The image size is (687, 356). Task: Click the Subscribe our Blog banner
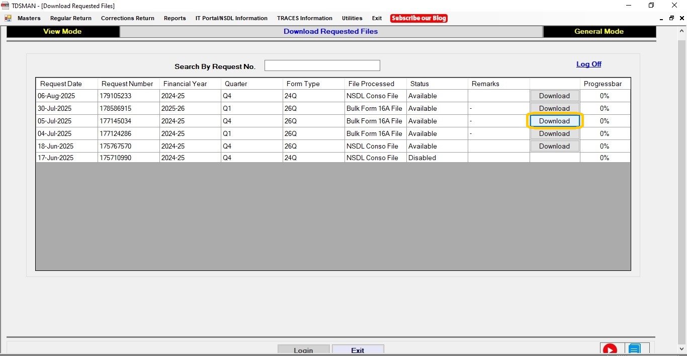(418, 18)
